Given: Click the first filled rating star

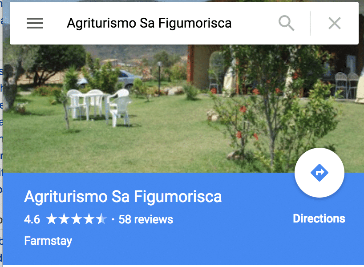Looking at the screenshot, I should 52,219.
